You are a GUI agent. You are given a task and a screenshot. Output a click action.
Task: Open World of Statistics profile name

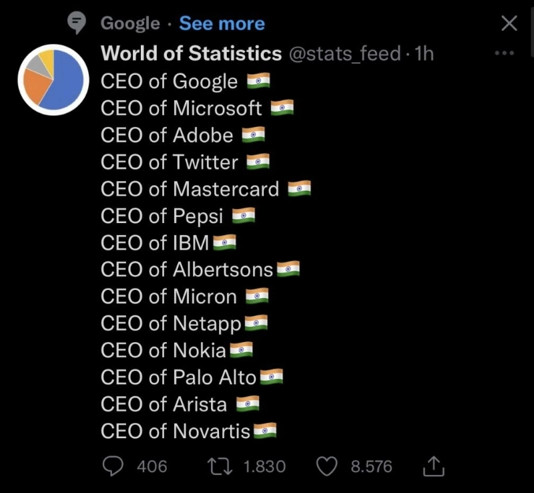pos(191,53)
